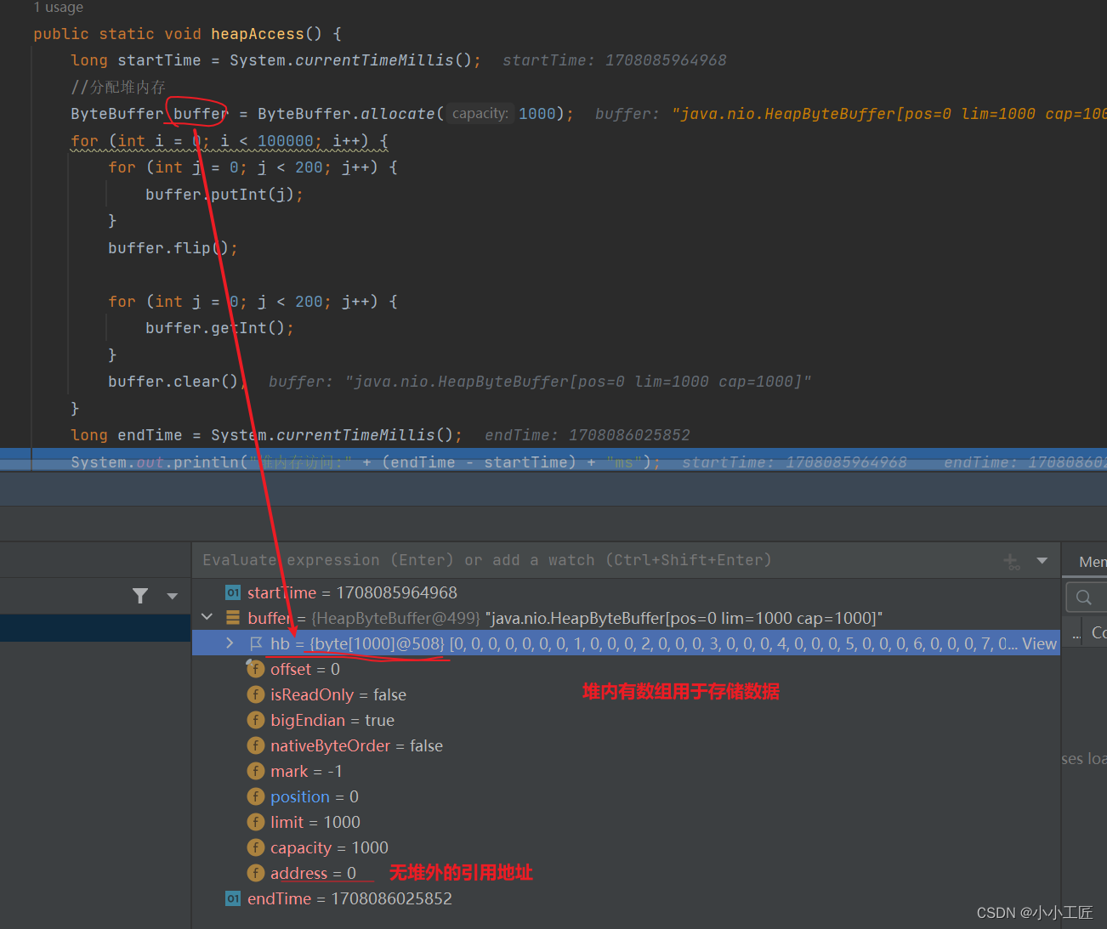The width and height of the screenshot is (1107, 929).
Task: Open the filter dropdown arrow beside funnel
Action: 173,596
